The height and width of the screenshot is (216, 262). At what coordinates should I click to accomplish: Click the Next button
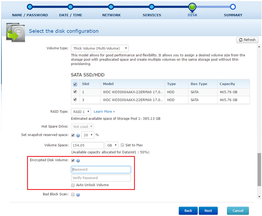coord(208,211)
